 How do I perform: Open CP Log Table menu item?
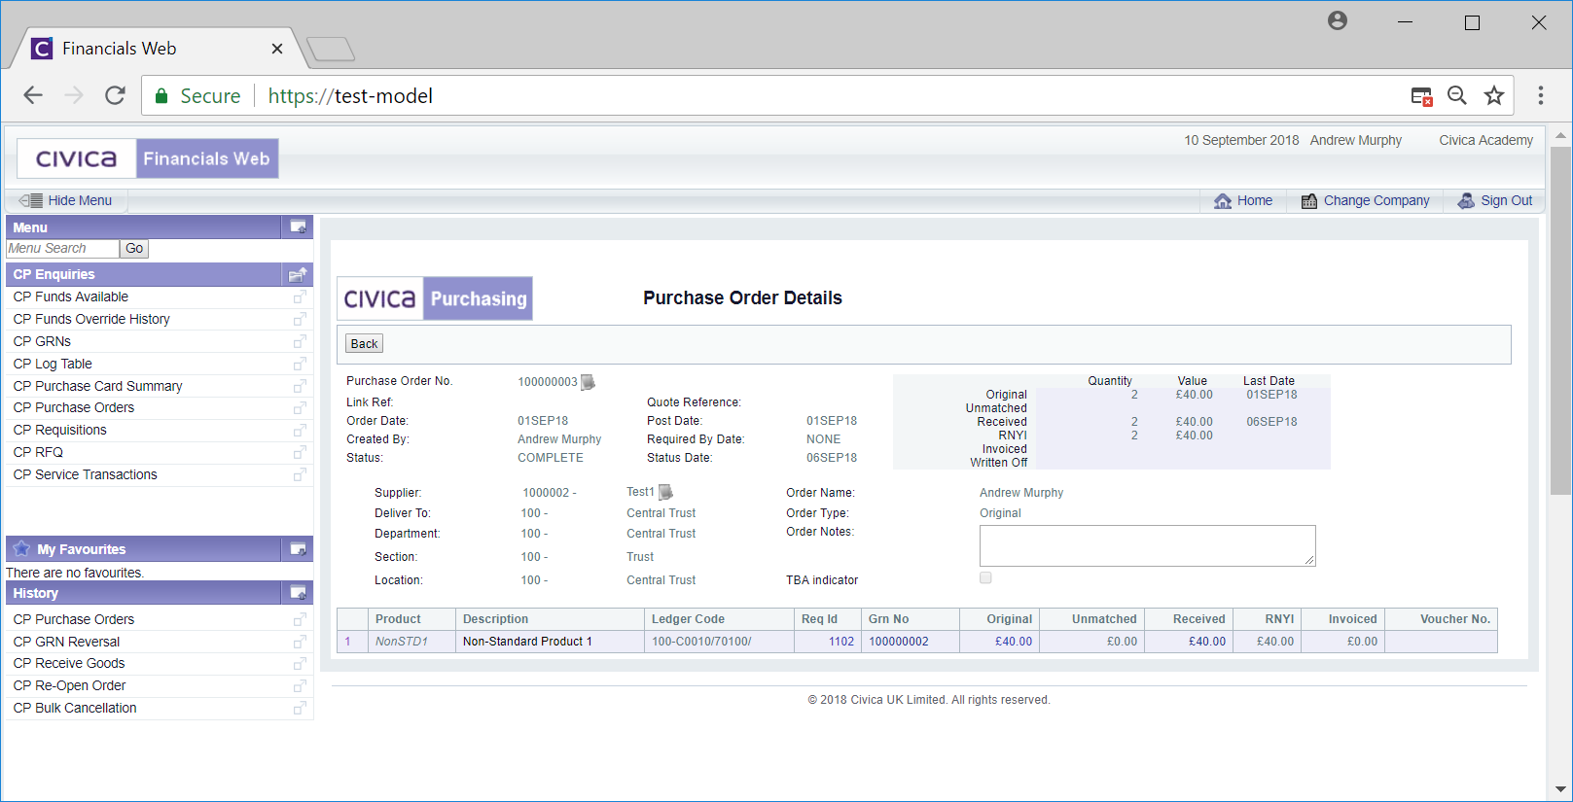point(53,364)
